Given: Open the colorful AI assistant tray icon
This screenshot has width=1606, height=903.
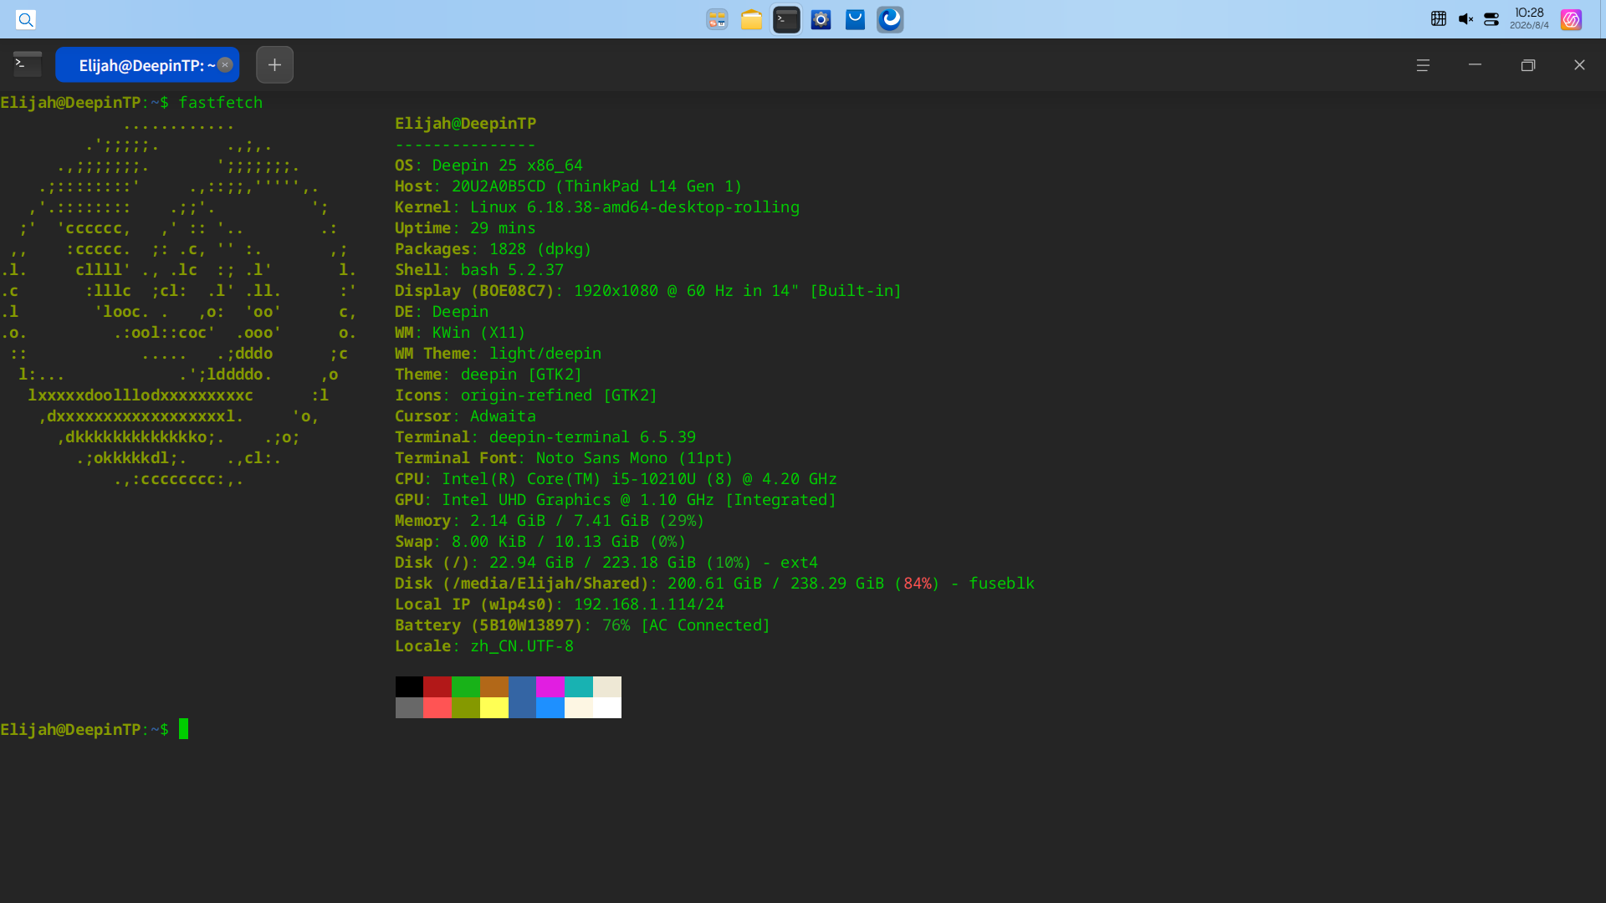Looking at the screenshot, I should pos(1571,19).
